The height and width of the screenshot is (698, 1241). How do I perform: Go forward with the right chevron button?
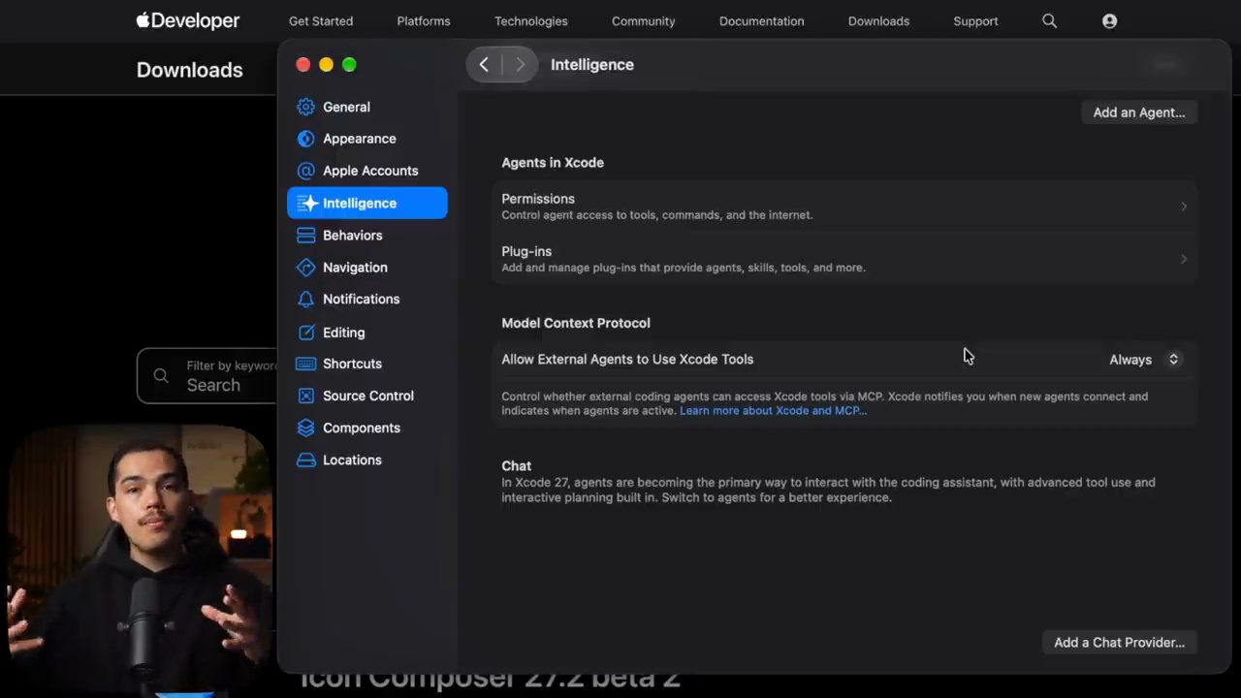point(520,64)
